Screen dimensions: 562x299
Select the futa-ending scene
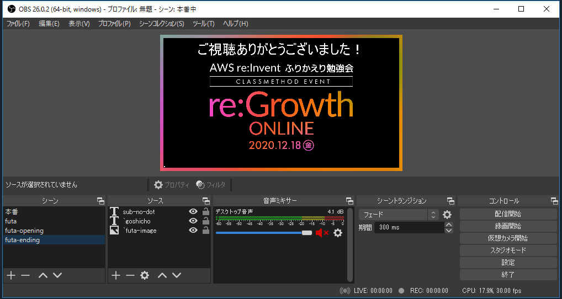54,240
